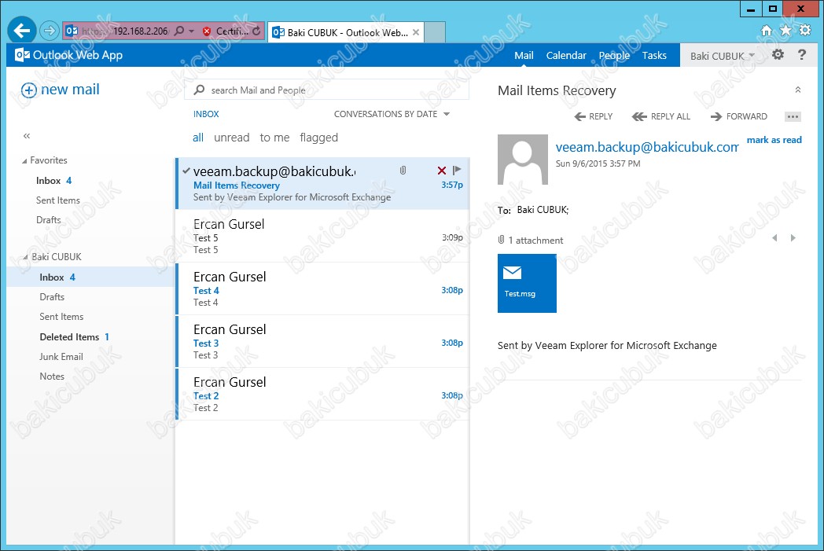Click the Outlook Web App logo
Image resolution: width=824 pixels, height=551 pixels.
[69, 55]
